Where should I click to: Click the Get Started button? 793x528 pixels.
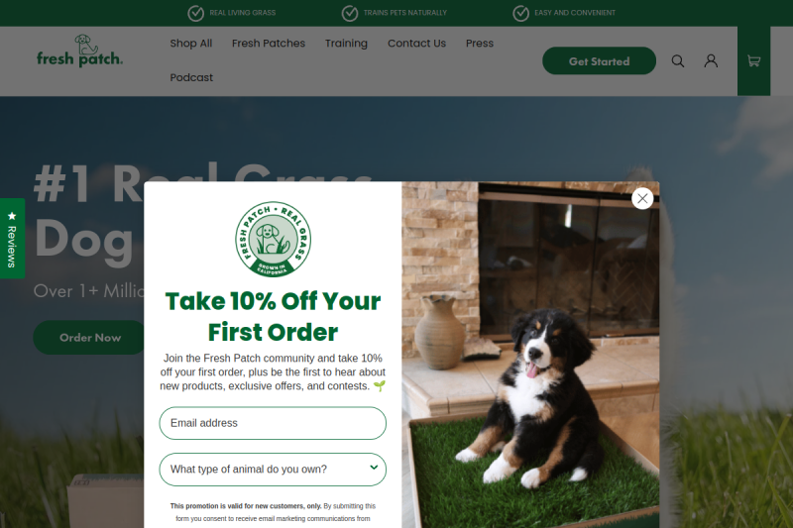tap(600, 61)
